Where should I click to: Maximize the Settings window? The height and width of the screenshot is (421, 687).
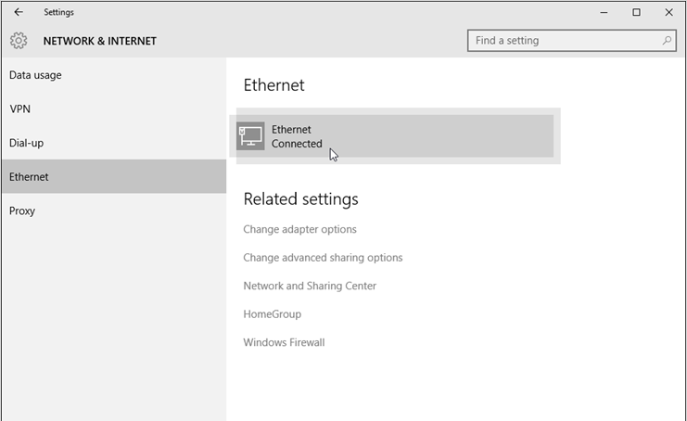tap(636, 13)
